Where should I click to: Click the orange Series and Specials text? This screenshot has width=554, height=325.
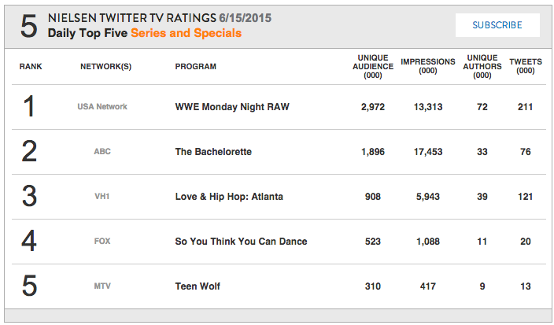click(187, 33)
